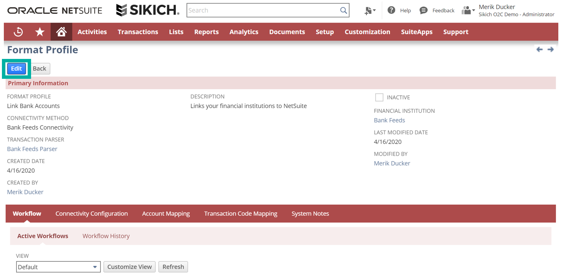The height and width of the screenshot is (277, 561).
Task: Click the search magnifier icon
Action: [x=343, y=11]
